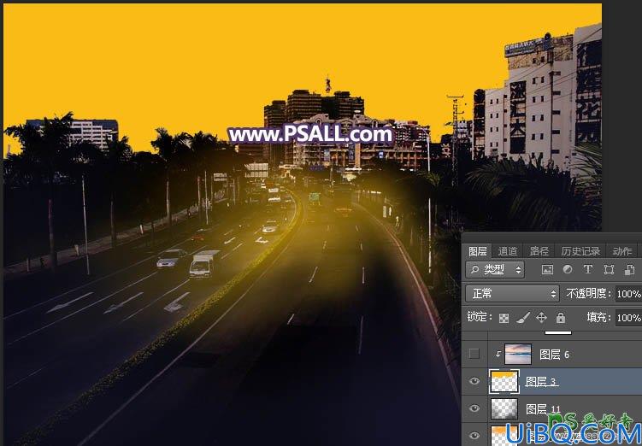Select the 图层 11 thumbnail
Image resolution: width=642 pixels, height=446 pixels.
point(504,408)
